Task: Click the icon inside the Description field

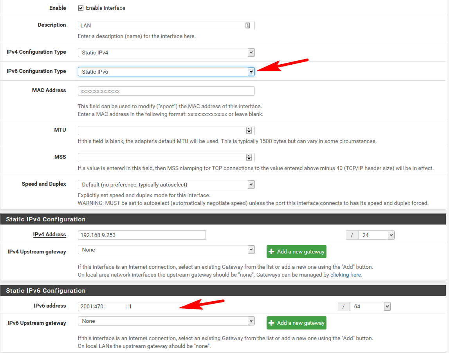Action: point(248,25)
